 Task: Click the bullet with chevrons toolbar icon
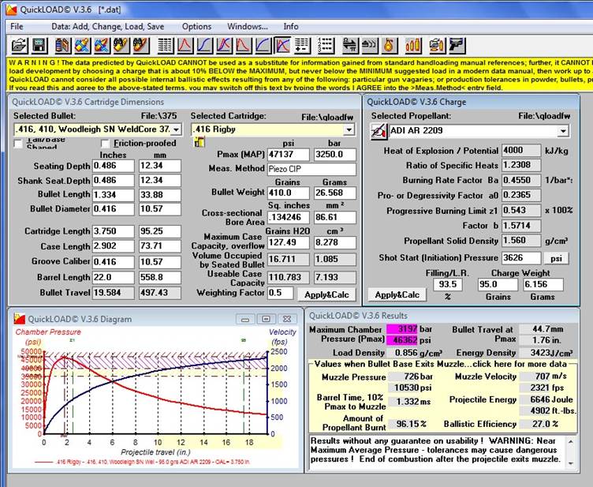point(370,46)
